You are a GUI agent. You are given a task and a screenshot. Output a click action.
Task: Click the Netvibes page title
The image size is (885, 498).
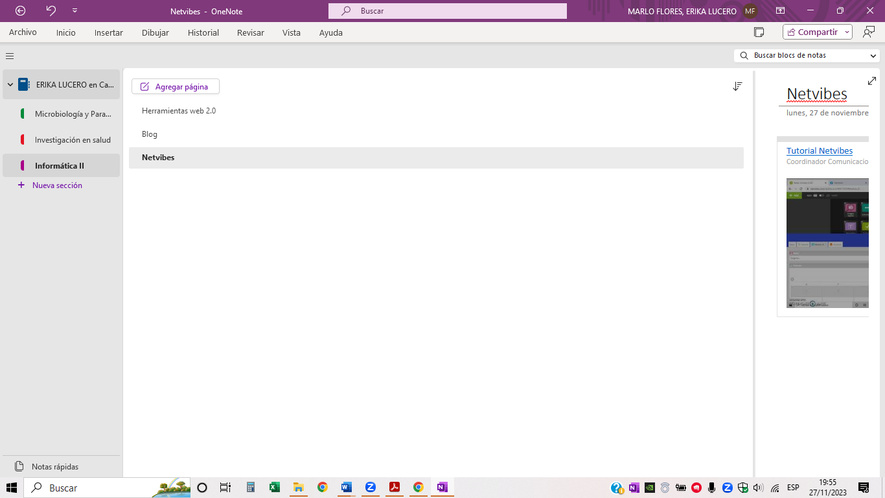tap(817, 94)
